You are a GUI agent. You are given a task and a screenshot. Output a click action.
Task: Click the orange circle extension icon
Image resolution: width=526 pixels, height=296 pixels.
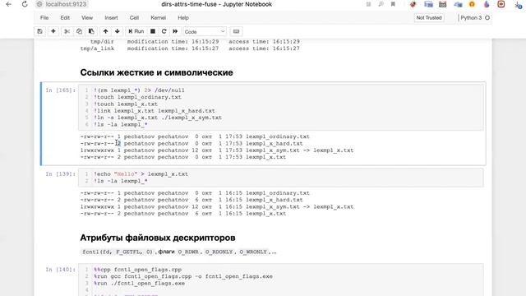472,4
